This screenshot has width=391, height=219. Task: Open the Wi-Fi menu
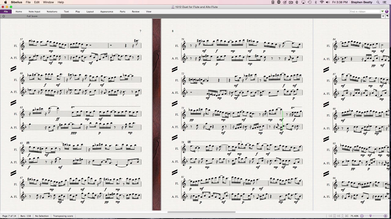click(322, 2)
